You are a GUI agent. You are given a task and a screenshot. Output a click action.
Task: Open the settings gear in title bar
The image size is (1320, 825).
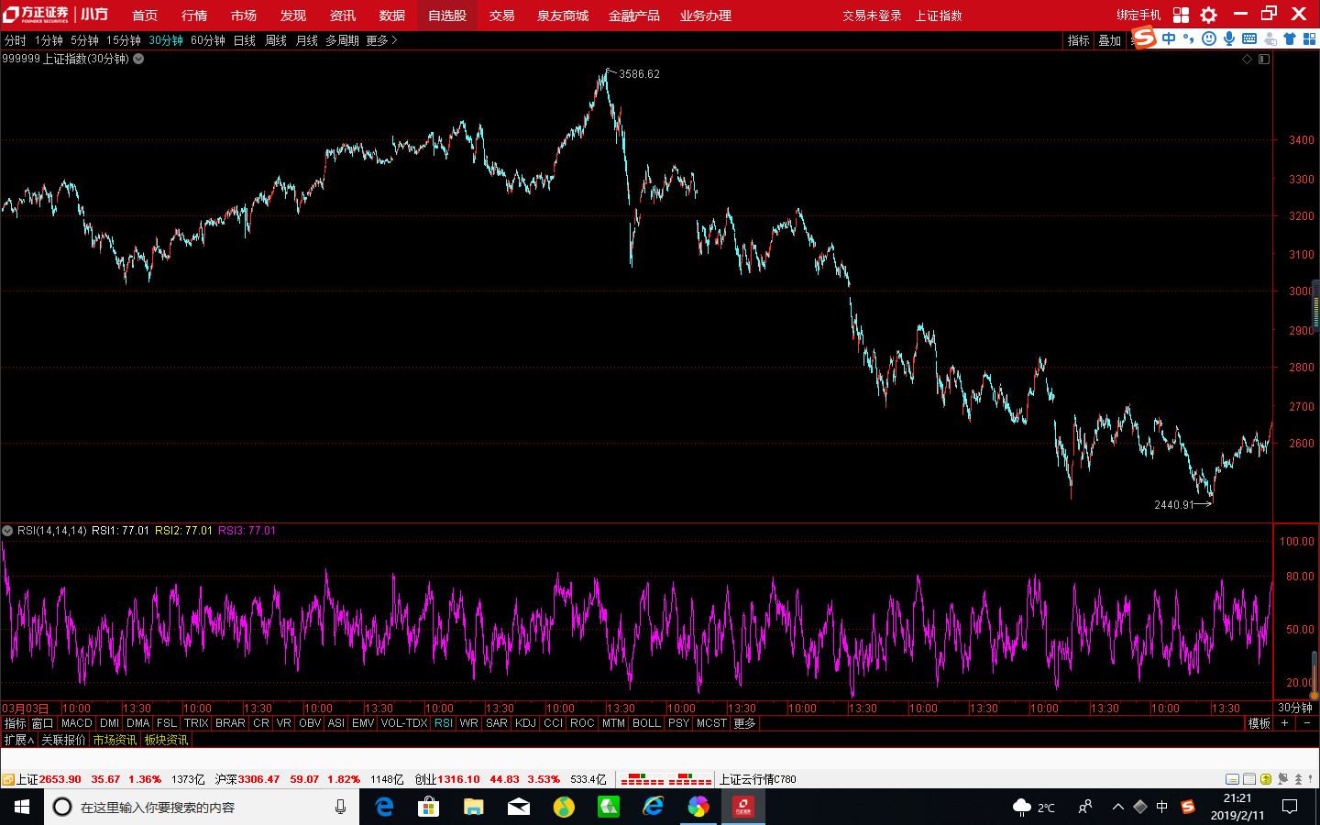(x=1209, y=15)
